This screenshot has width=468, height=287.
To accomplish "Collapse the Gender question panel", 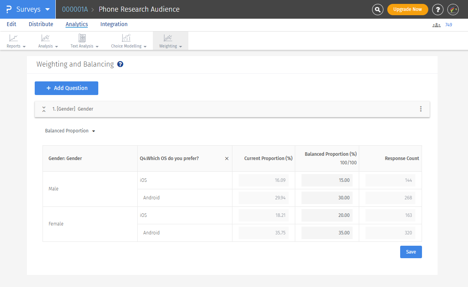I will tap(44, 109).
